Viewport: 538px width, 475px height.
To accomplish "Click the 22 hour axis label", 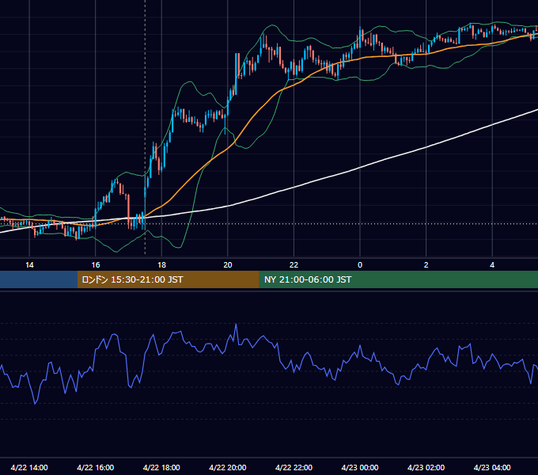I will (294, 265).
